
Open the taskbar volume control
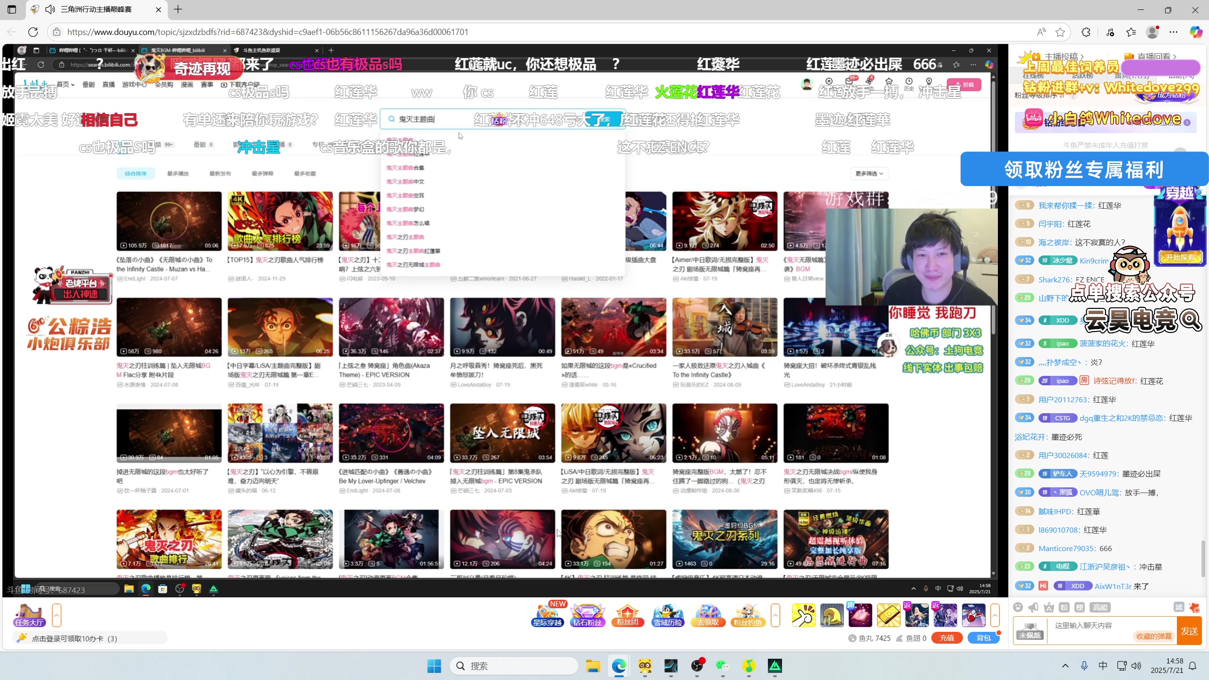pyautogui.click(x=1136, y=666)
